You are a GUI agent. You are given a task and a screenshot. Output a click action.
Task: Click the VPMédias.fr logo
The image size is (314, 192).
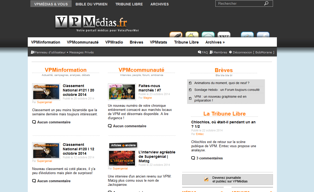[91, 22]
